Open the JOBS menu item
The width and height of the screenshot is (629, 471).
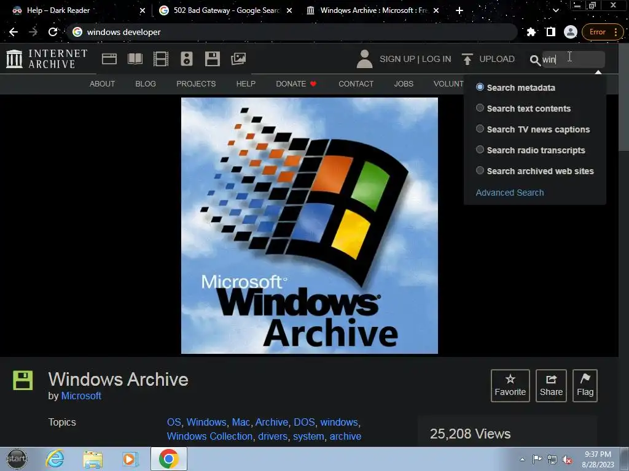pos(404,83)
